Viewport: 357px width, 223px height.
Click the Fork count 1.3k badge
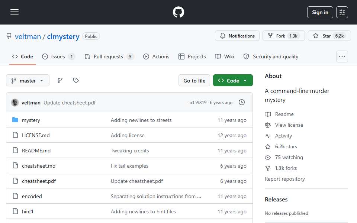293,36
